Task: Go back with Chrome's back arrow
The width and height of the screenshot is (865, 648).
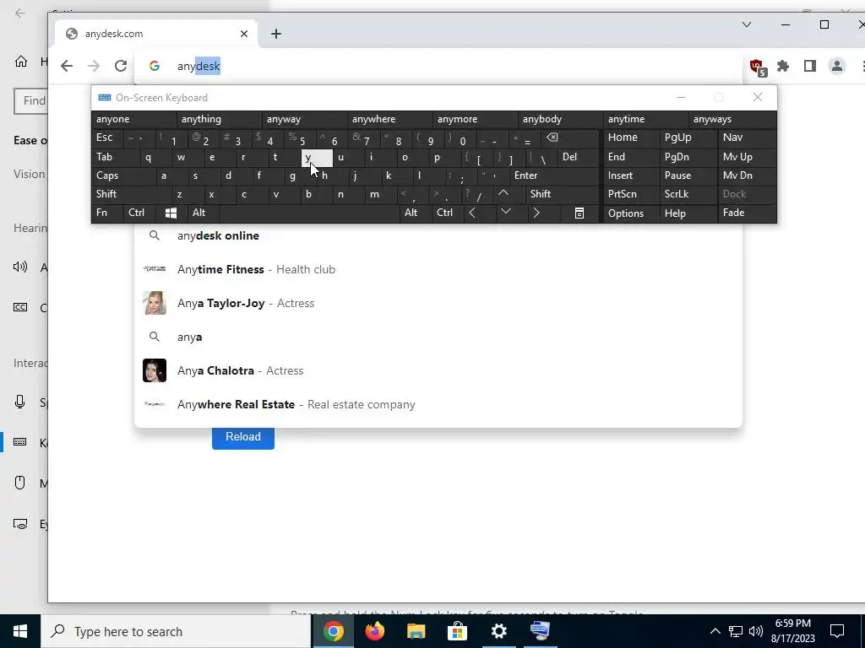Action: tap(67, 66)
